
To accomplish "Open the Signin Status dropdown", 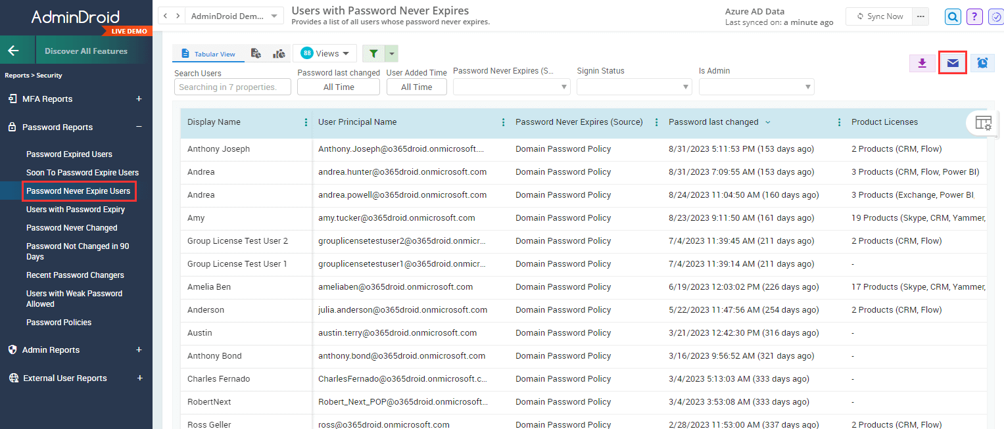I will (633, 86).
